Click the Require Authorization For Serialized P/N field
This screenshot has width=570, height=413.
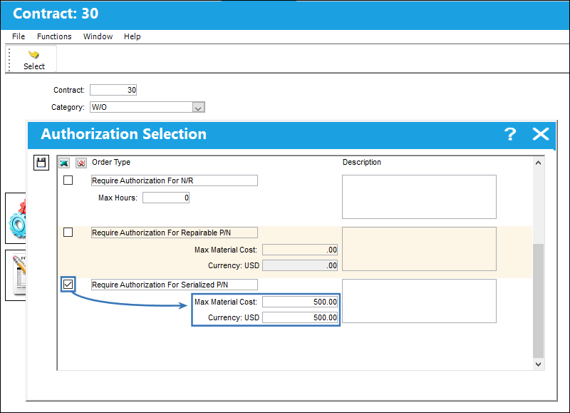click(175, 285)
